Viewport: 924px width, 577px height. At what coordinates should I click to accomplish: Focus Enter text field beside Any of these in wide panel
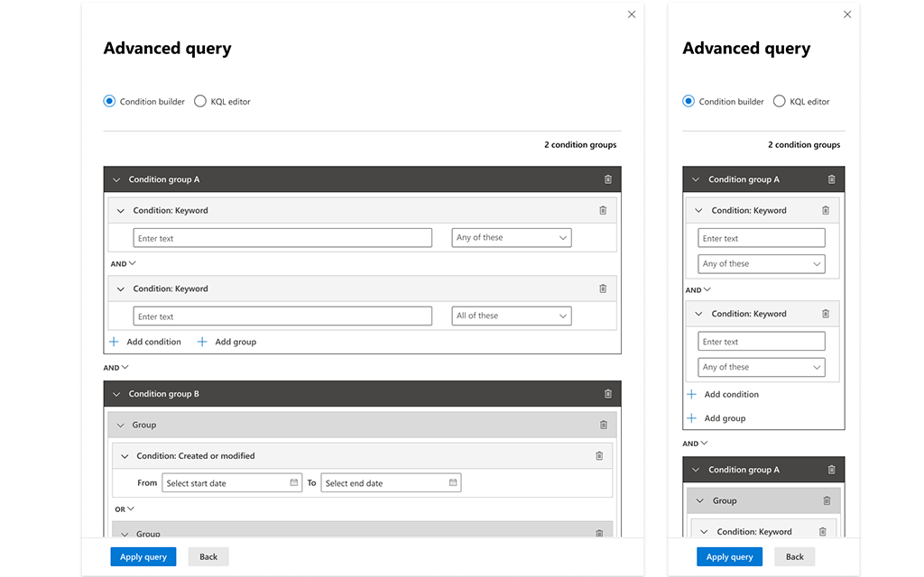282,238
